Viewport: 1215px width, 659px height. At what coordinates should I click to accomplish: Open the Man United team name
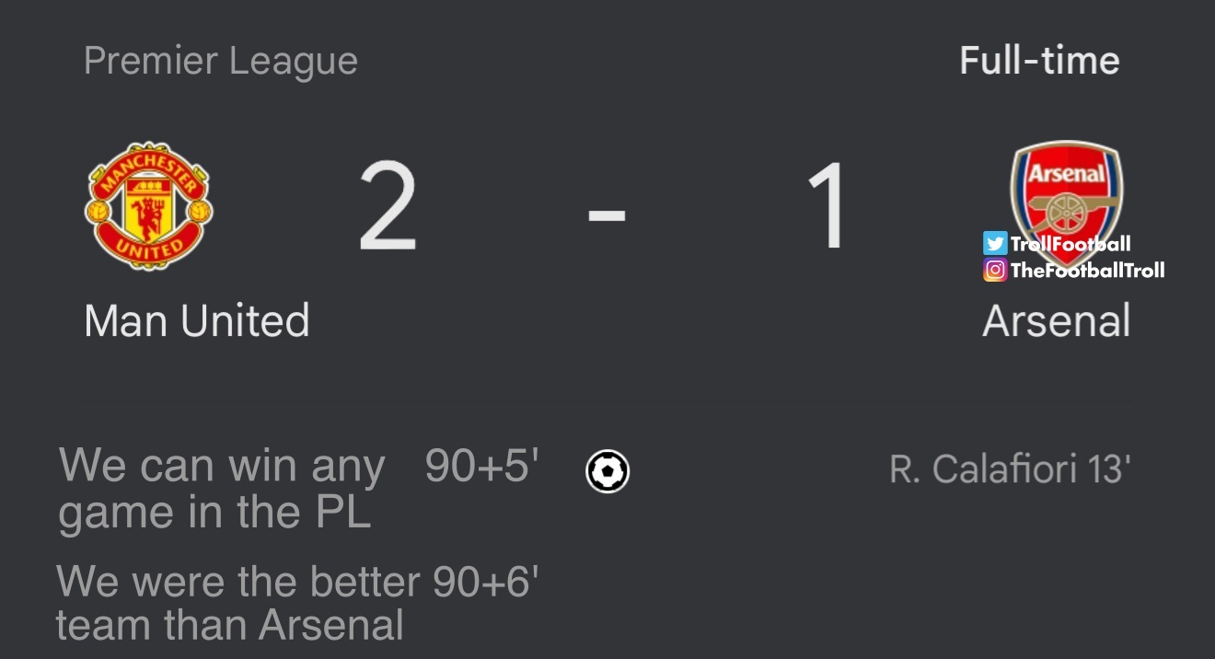click(196, 321)
